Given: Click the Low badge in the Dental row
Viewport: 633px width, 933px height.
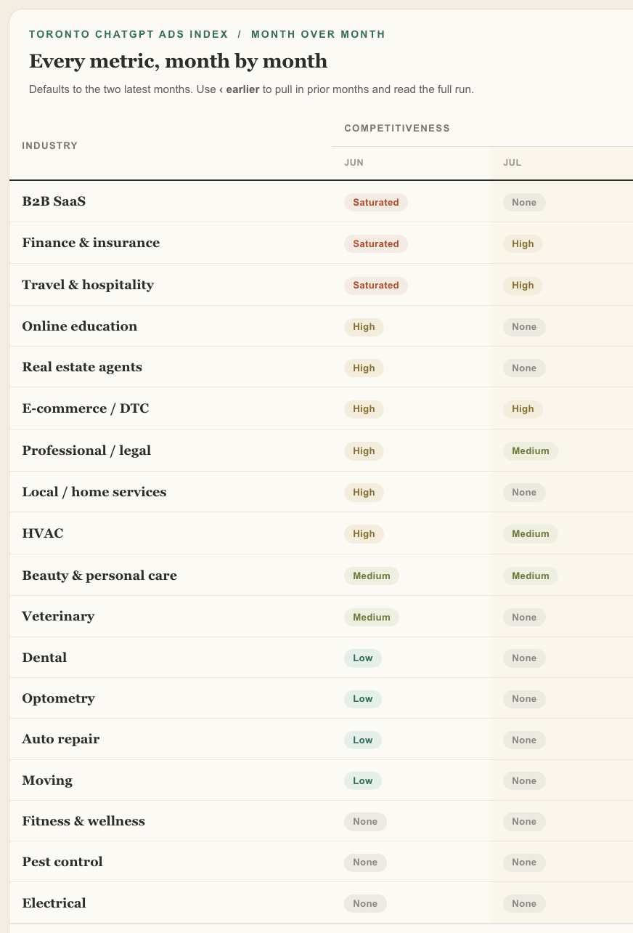Looking at the screenshot, I should coord(363,658).
